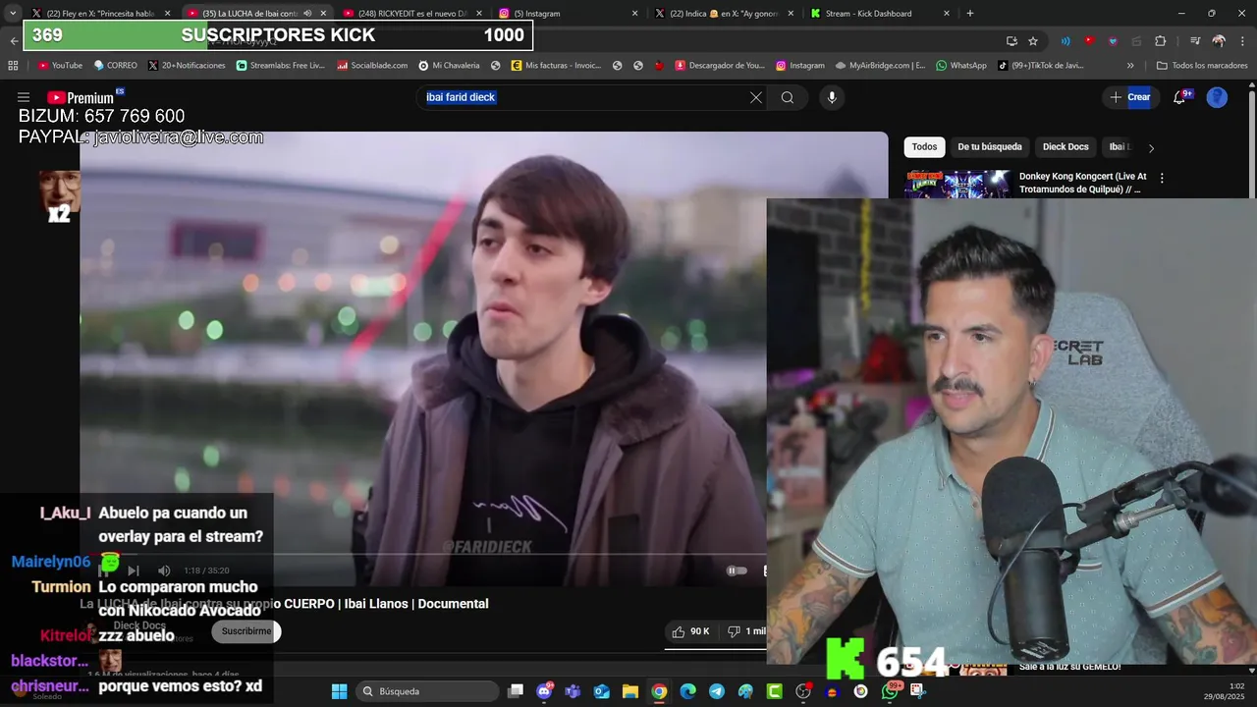The height and width of the screenshot is (707, 1257).
Task: Select the Todos filter chip
Action: point(924,147)
